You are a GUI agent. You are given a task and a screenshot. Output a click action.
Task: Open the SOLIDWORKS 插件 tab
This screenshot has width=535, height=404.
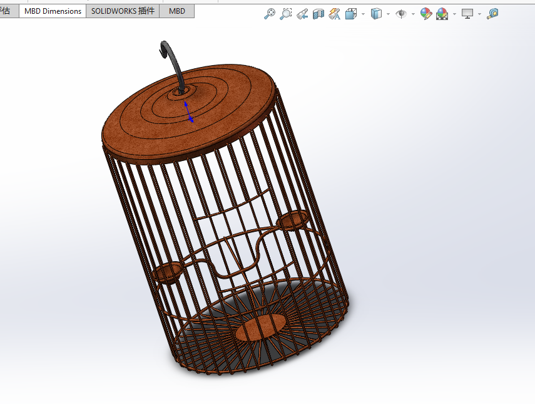[x=123, y=11]
